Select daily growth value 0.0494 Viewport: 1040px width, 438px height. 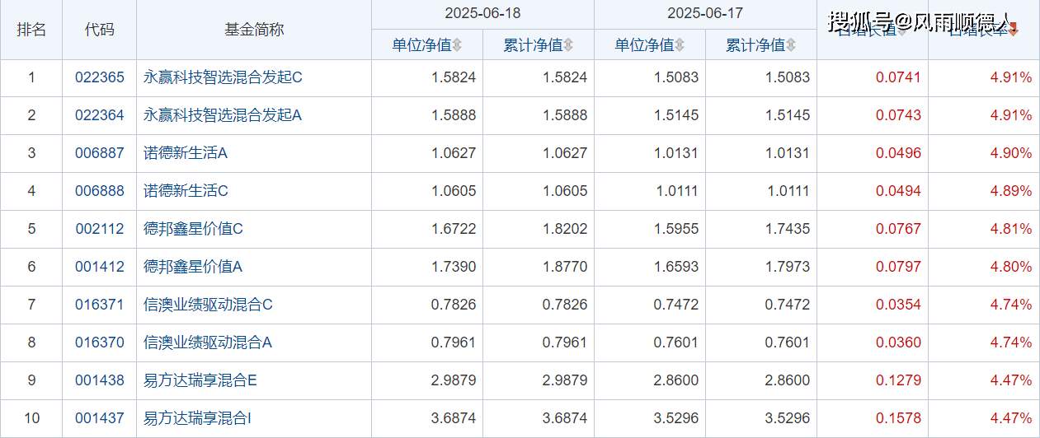(898, 191)
